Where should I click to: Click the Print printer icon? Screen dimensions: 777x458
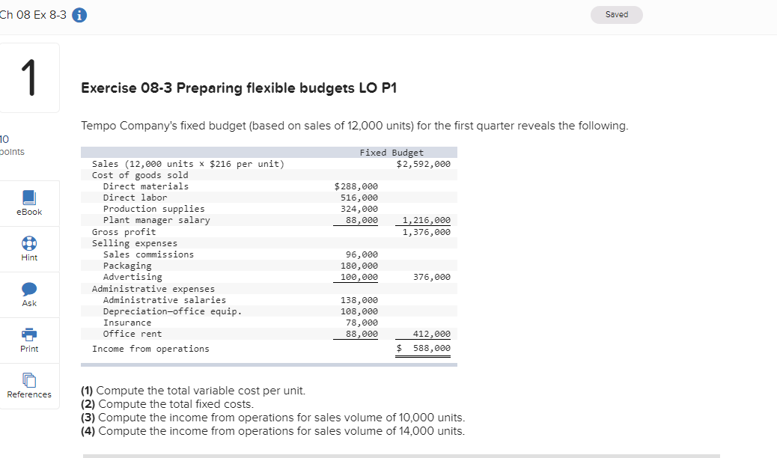tap(29, 335)
